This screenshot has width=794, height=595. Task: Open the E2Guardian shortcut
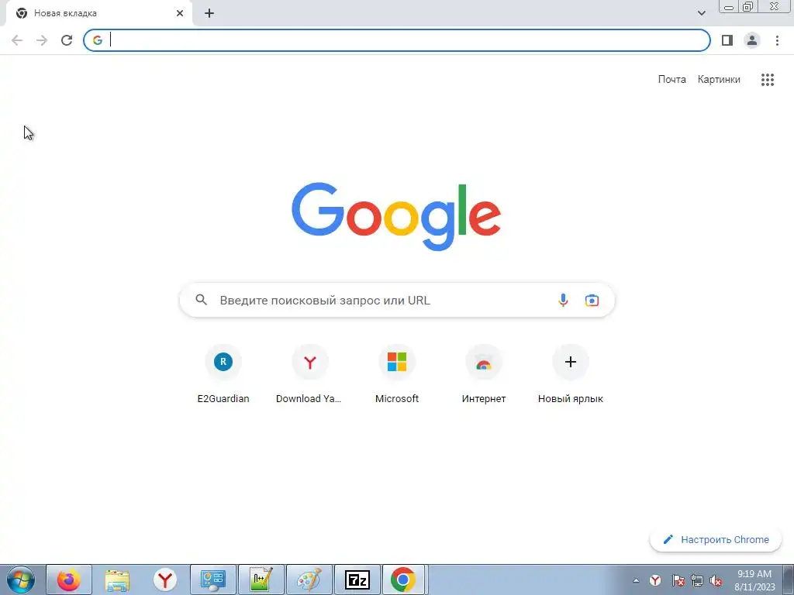(x=223, y=373)
